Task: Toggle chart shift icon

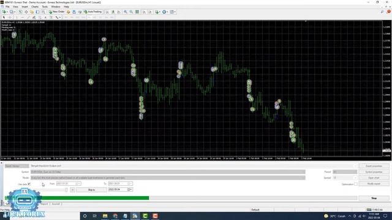Action: 150,12
